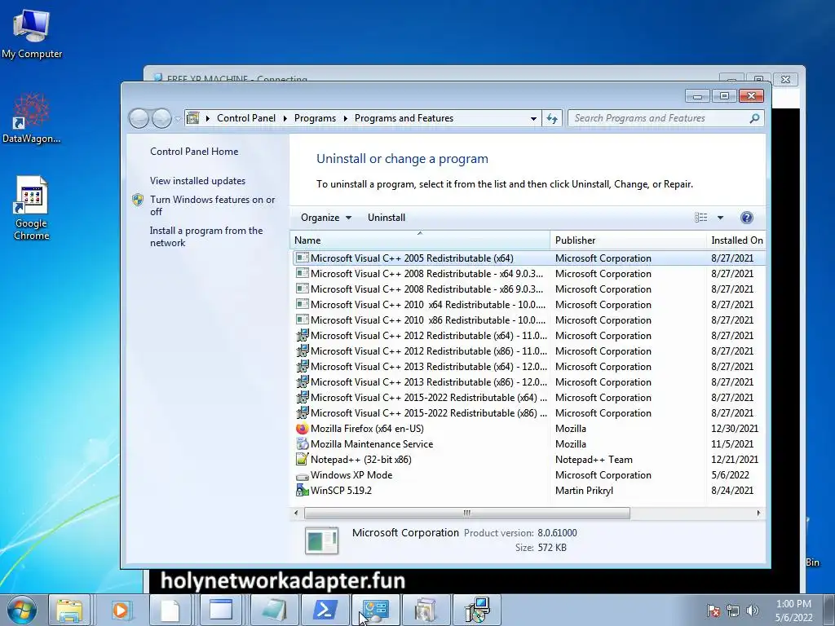Select the Windows XP Mode entry
Screen dimensions: 835x626
(x=528, y=475)
